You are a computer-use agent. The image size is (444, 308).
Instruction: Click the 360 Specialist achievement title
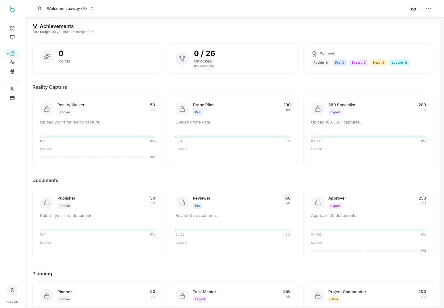pyautogui.click(x=342, y=105)
